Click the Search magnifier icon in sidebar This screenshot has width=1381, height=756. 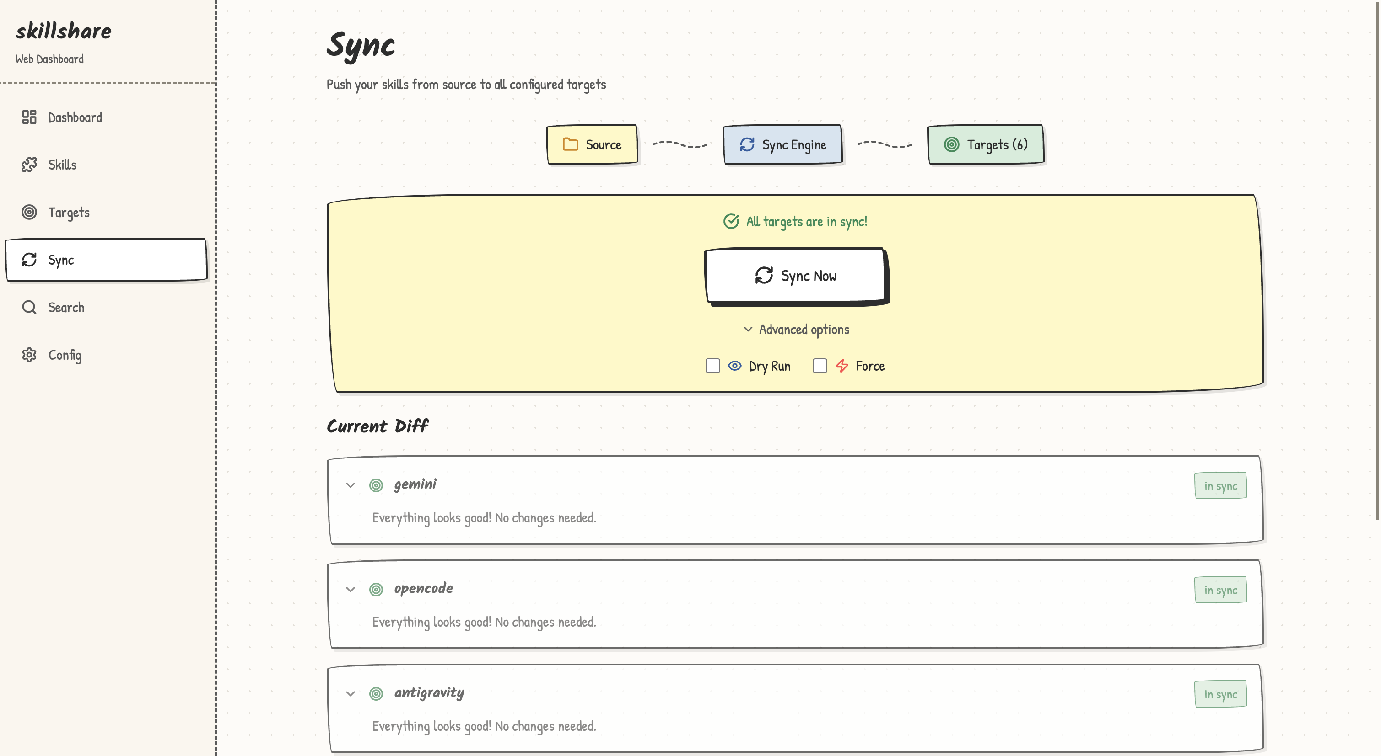(x=29, y=307)
